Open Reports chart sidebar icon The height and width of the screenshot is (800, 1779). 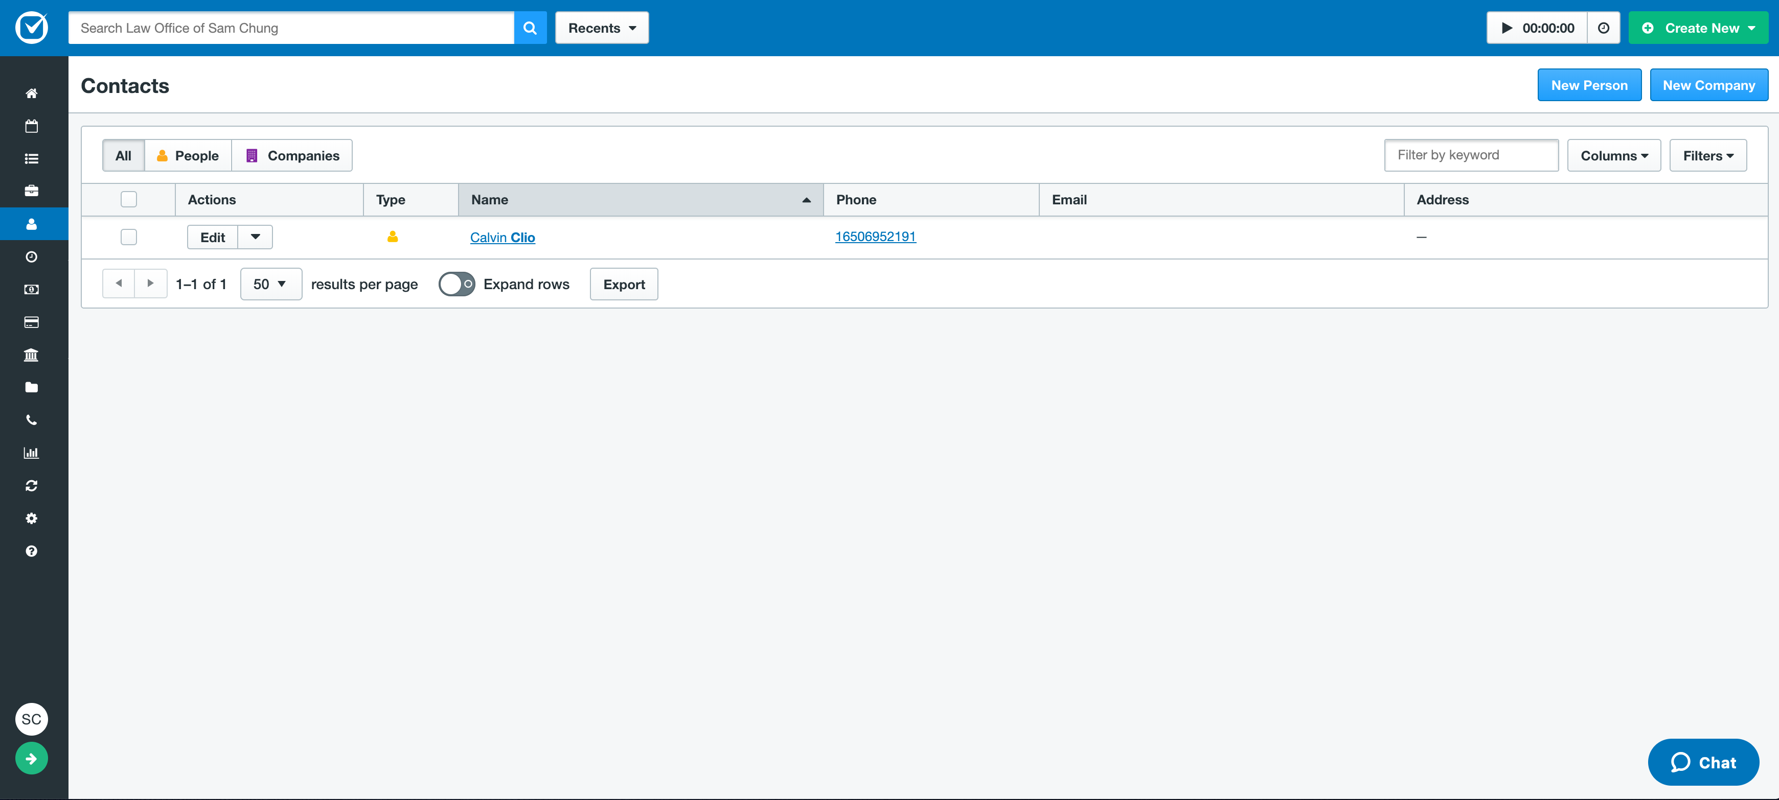click(x=32, y=453)
